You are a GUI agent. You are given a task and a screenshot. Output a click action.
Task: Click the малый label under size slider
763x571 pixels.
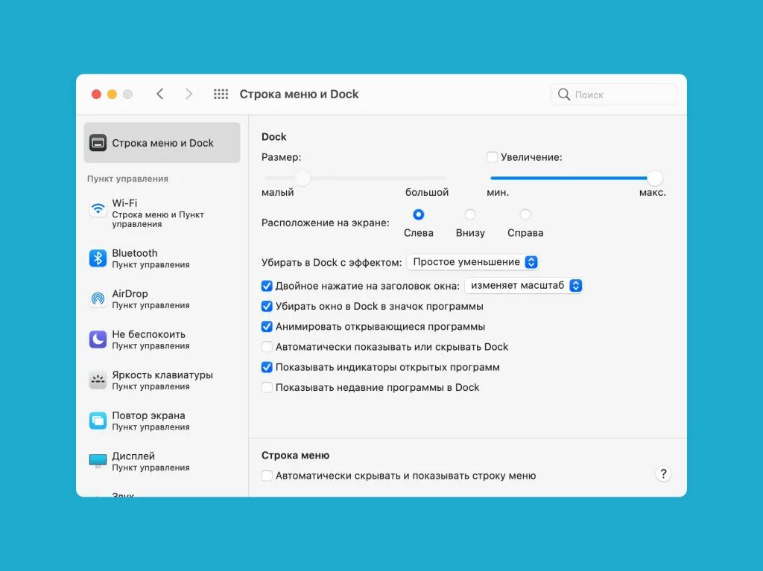tap(277, 193)
